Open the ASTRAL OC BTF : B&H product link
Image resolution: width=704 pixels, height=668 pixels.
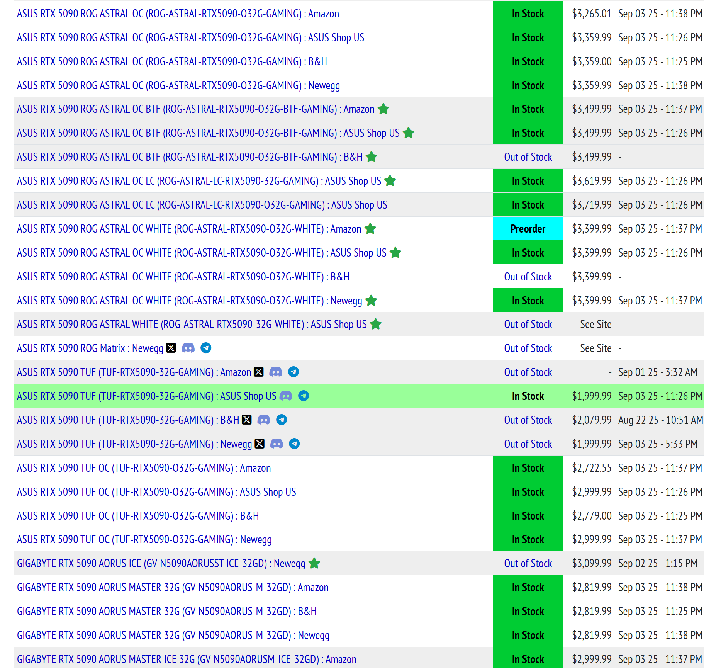pyautogui.click(x=190, y=157)
